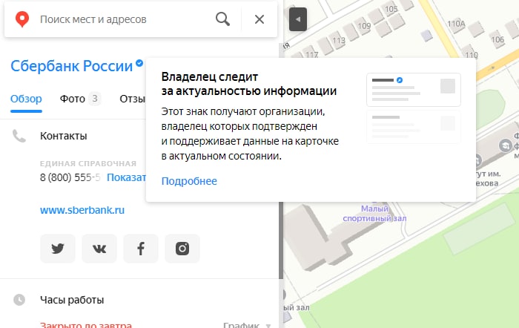
Task: Expand the График schedule dropdown
Action: [x=247, y=324]
